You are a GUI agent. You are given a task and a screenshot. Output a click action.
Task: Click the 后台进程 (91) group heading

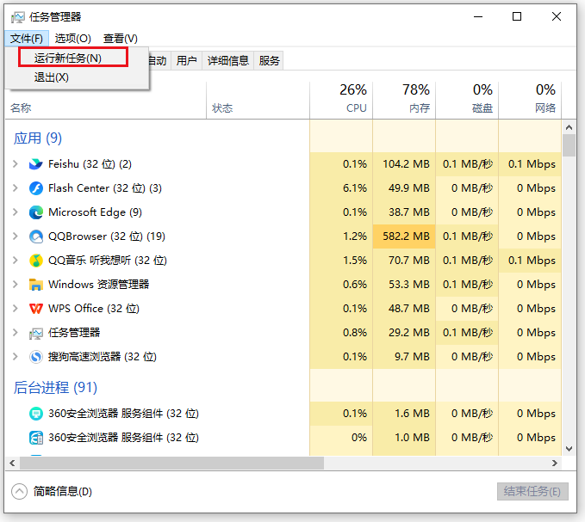tap(55, 388)
